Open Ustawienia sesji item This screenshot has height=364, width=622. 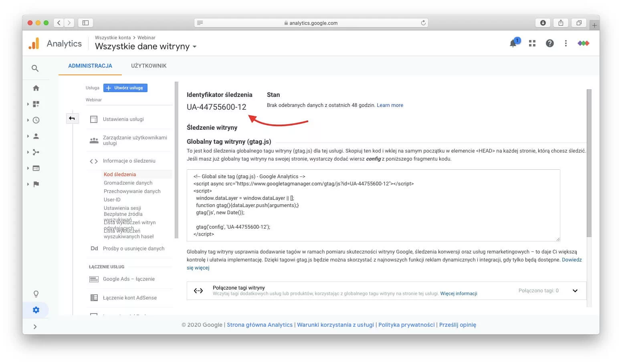(x=122, y=208)
